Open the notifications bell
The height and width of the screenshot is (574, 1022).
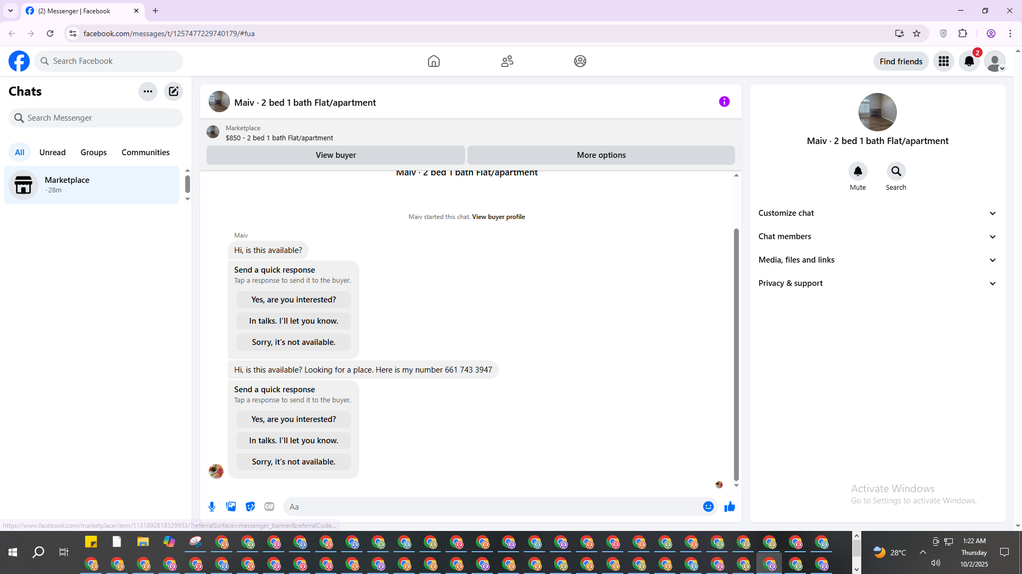969,61
